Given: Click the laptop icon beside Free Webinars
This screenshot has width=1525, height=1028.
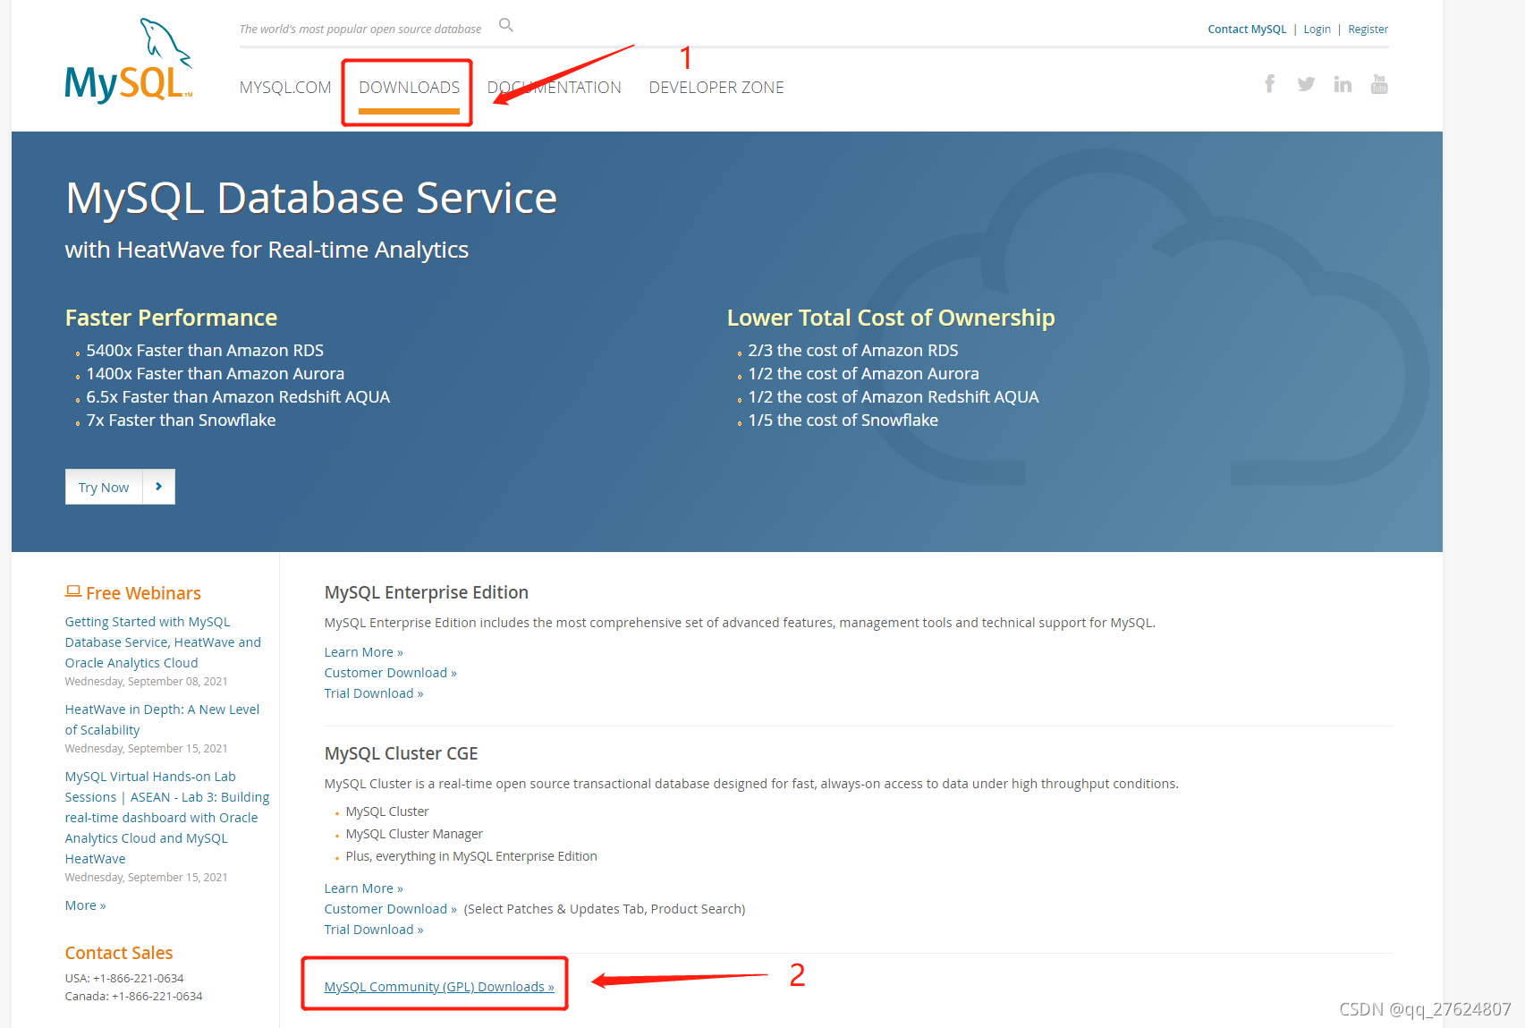Looking at the screenshot, I should point(73,591).
